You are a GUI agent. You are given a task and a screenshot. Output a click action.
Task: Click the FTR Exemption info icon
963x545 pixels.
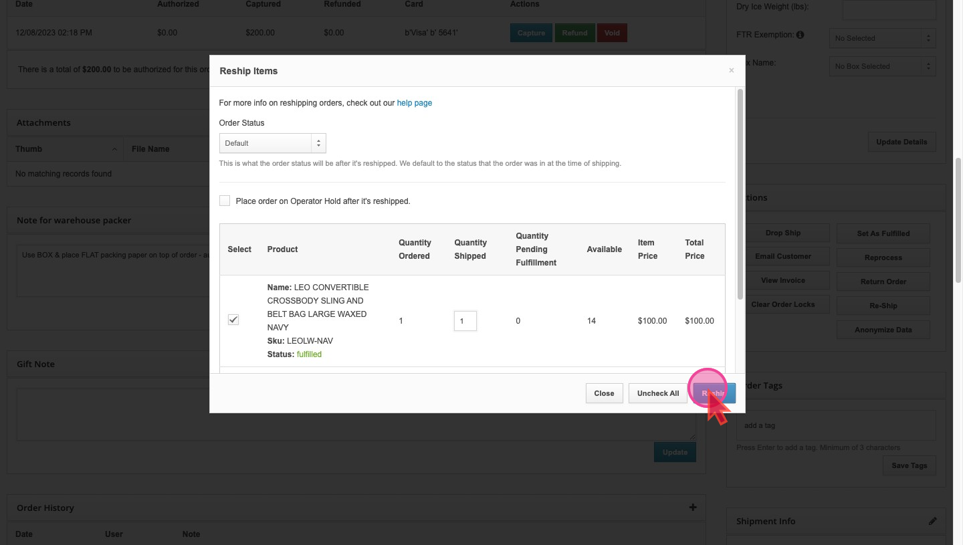[x=800, y=35]
